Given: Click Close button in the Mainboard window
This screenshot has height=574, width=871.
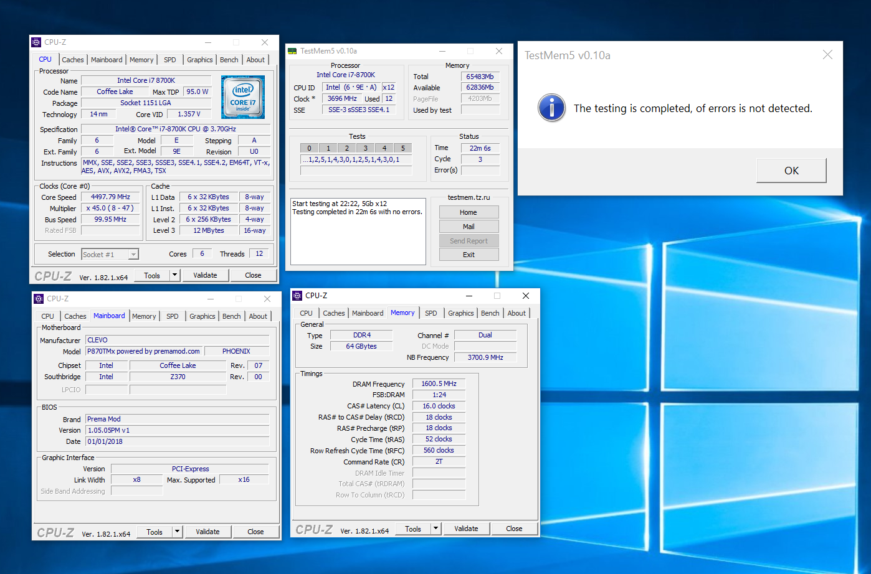Looking at the screenshot, I should pyautogui.click(x=255, y=532).
